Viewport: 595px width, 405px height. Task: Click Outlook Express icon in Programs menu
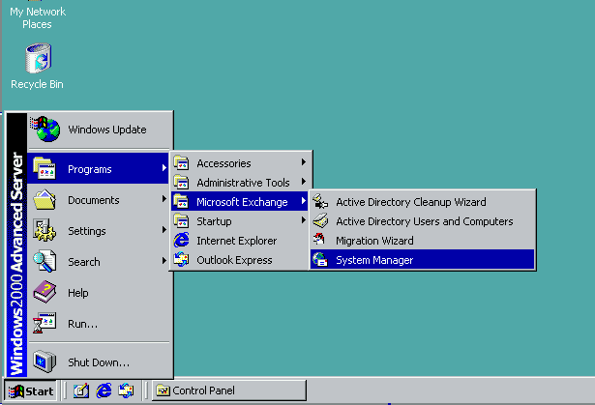point(181,259)
